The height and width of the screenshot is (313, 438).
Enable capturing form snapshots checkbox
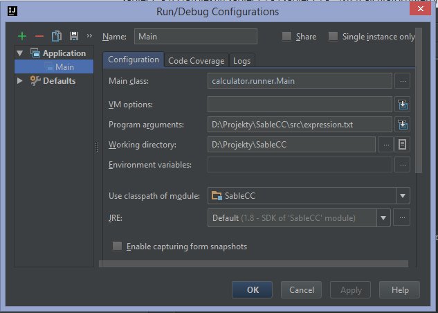[117, 247]
